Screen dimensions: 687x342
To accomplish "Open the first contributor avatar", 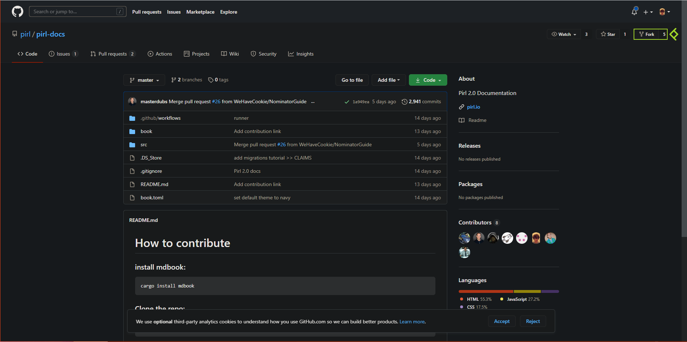I will 464,238.
